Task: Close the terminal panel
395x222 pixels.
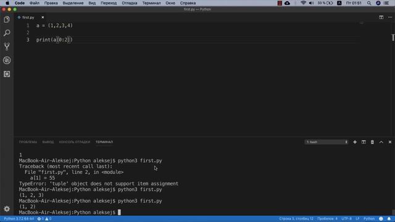Action: (x=390, y=142)
